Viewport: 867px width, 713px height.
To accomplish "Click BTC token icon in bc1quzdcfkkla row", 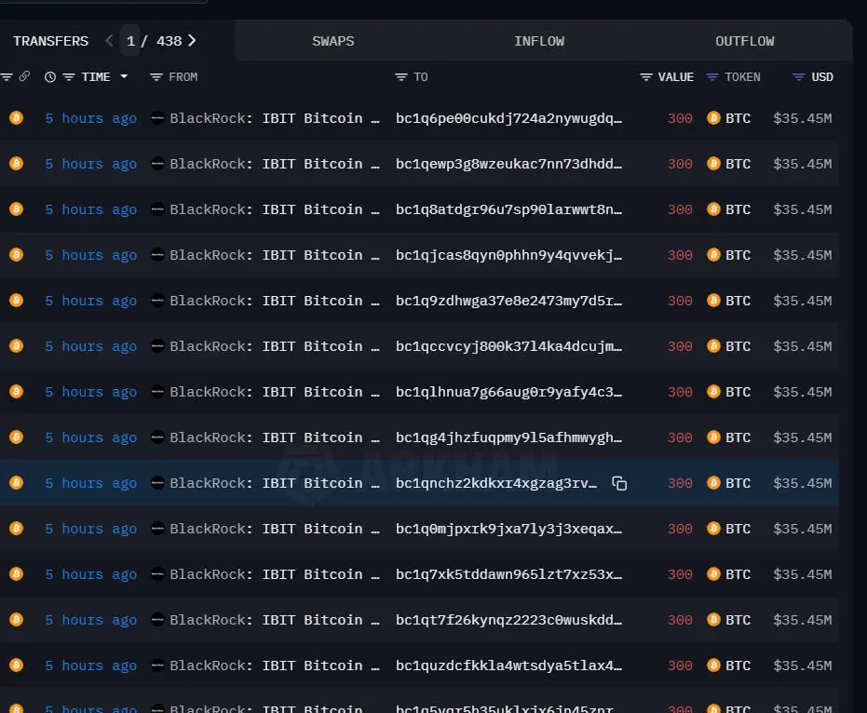I will (713, 666).
